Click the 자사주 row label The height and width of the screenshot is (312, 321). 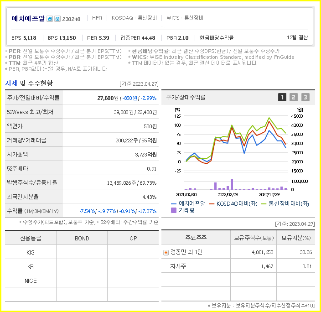[178, 266]
